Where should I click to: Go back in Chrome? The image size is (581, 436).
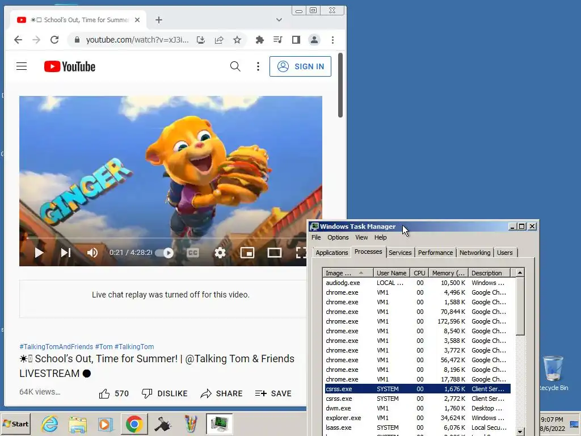[x=18, y=40]
